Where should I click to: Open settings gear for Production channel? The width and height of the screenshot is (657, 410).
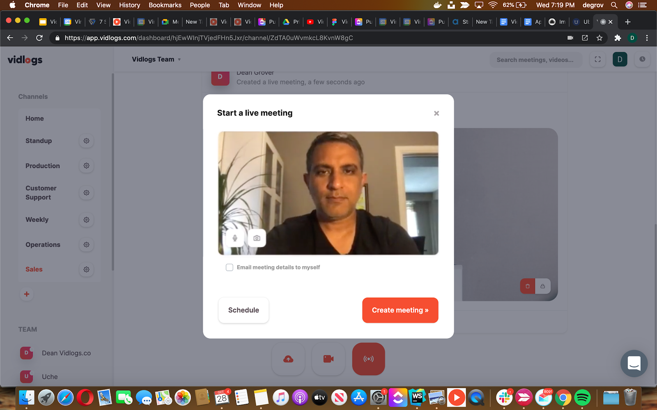[86, 166]
